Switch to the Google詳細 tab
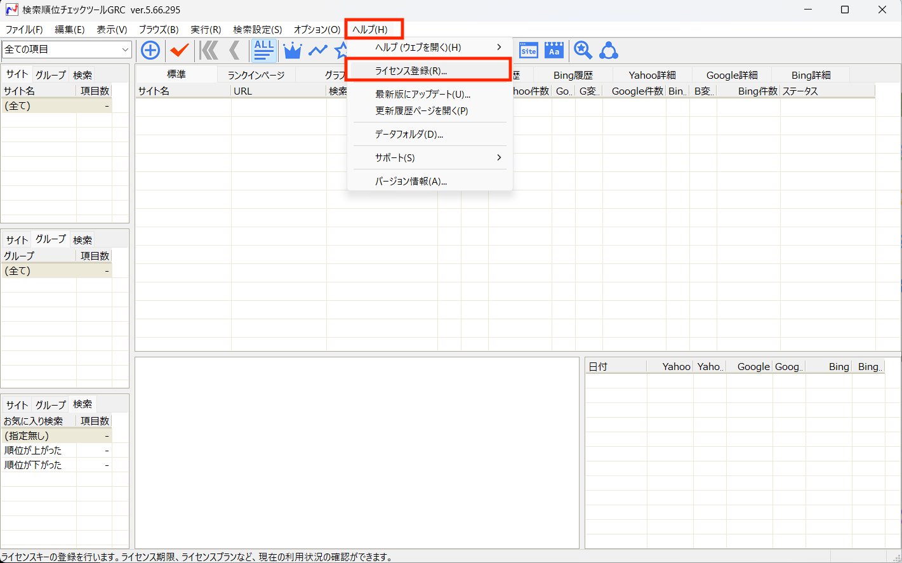Screen dimensions: 902x563 click(732, 75)
